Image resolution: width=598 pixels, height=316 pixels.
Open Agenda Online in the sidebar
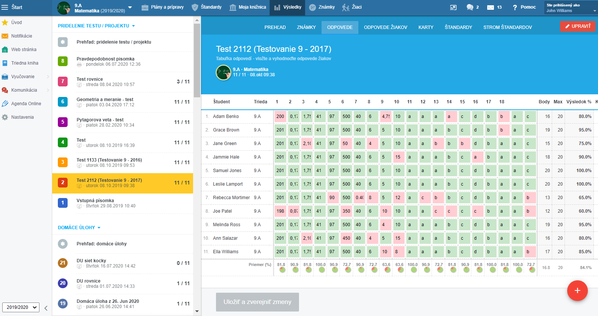pyautogui.click(x=26, y=104)
